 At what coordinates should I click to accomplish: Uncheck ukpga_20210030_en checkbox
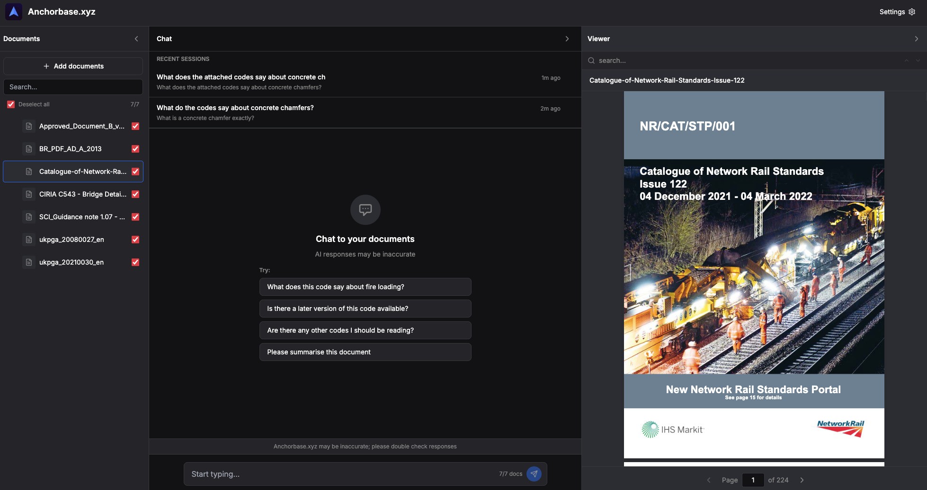point(135,262)
